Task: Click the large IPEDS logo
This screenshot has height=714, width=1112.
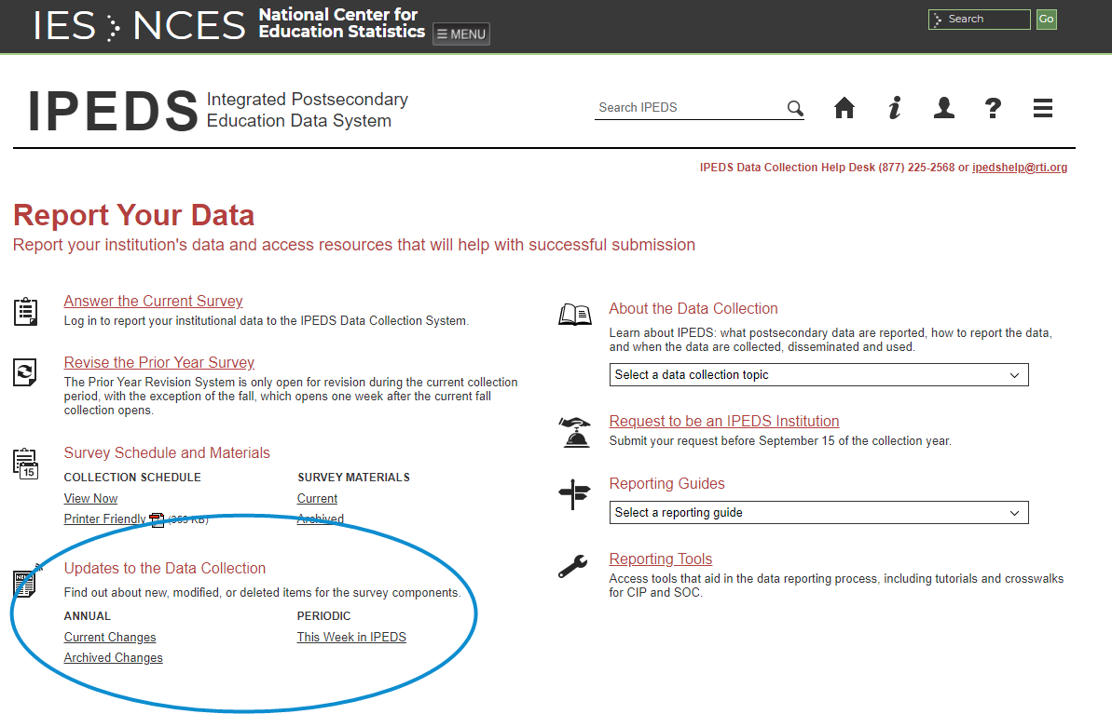Action: [113, 111]
